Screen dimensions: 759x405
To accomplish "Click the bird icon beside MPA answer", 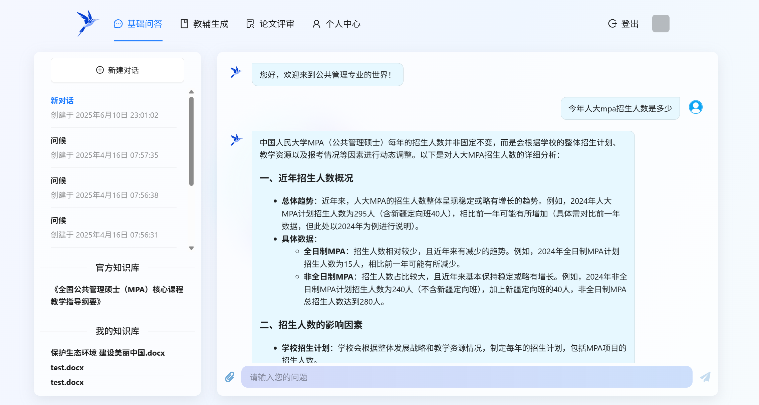I will 236,140.
